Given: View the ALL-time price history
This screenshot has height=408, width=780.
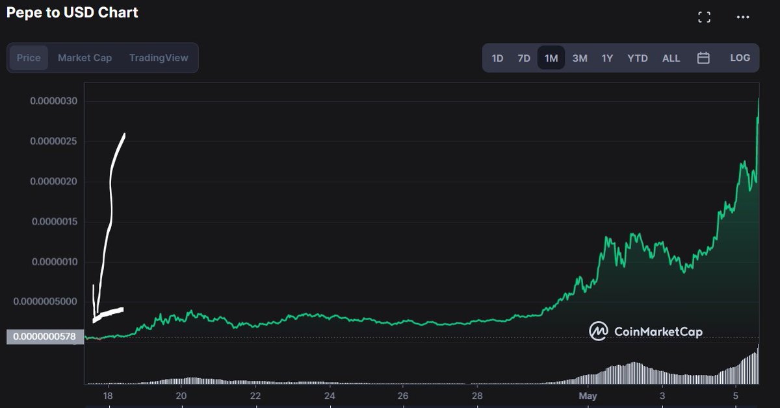Looking at the screenshot, I should point(671,58).
